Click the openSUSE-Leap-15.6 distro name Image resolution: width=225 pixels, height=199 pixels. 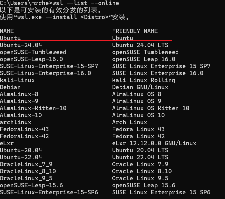pyautogui.click(x=31, y=185)
